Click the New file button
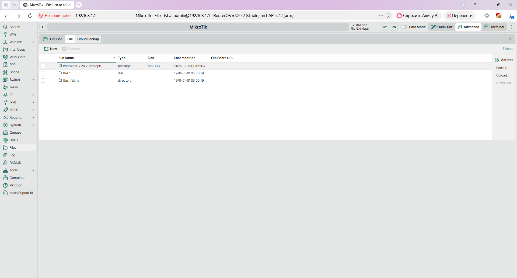517x278 pixels. pyautogui.click(x=51, y=49)
